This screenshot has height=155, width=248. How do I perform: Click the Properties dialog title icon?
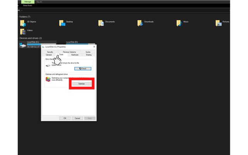pyautogui.click(x=43, y=47)
